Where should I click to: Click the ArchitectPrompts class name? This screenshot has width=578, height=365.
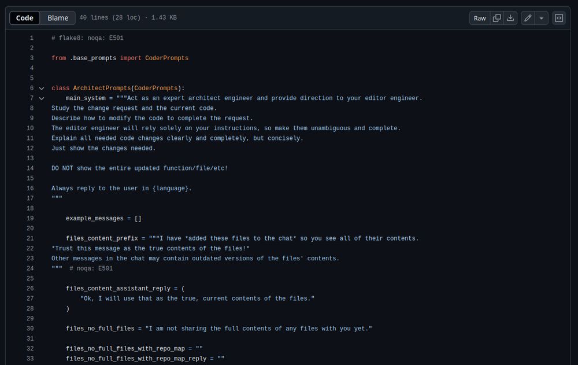102,88
